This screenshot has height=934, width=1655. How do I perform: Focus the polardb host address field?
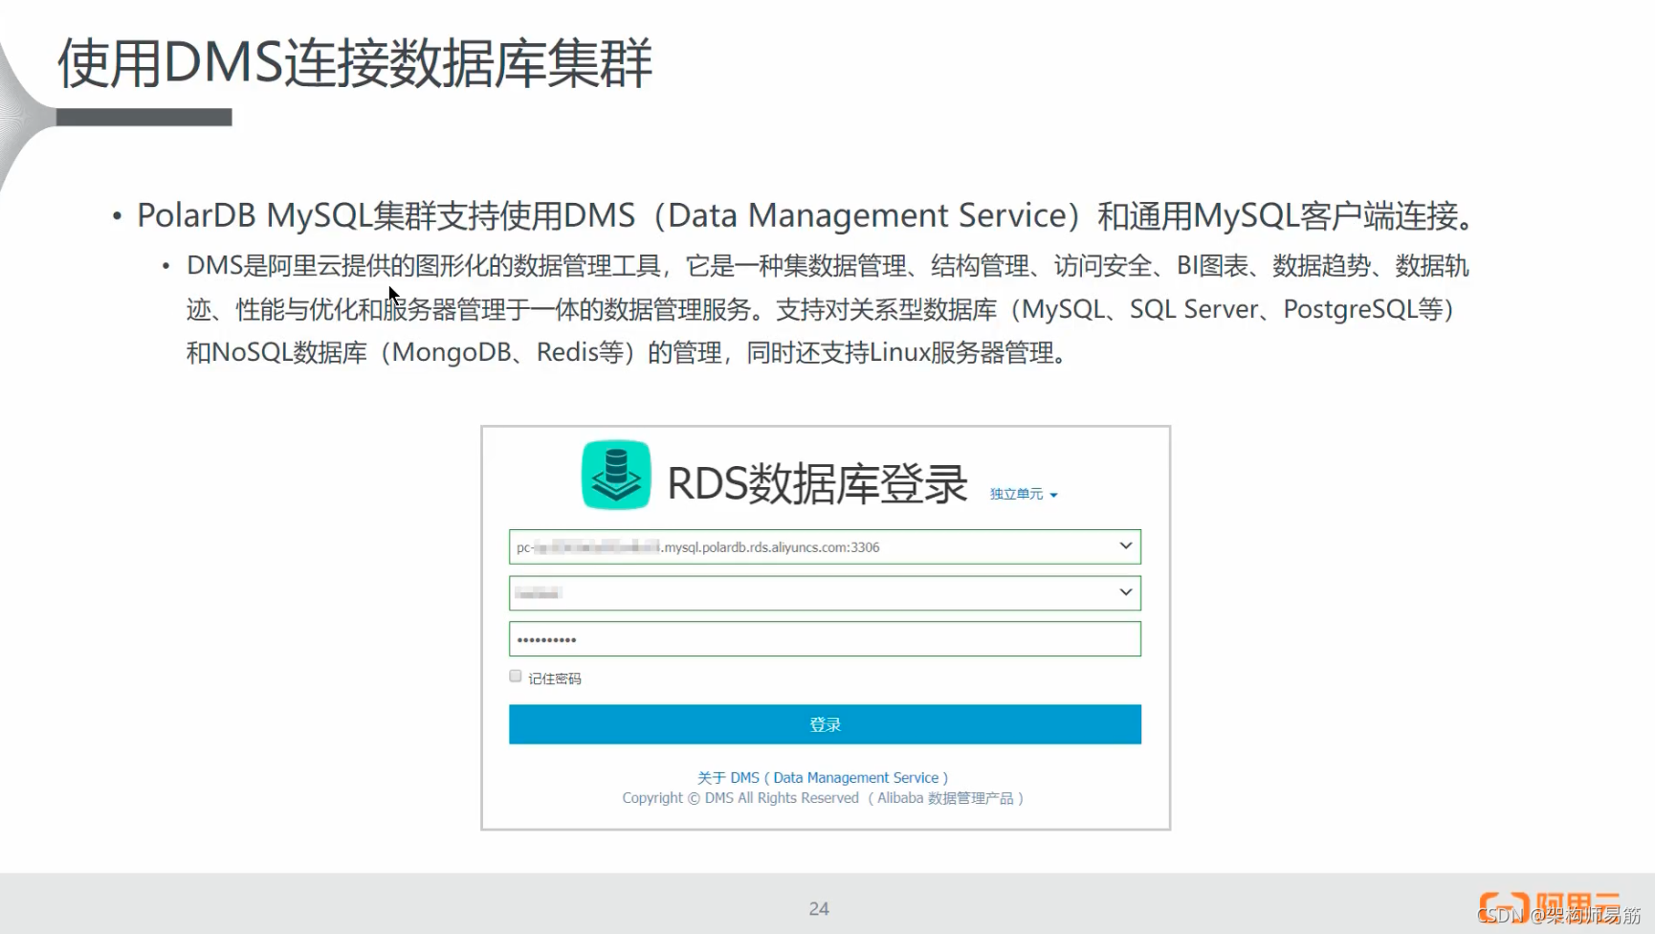[825, 546]
